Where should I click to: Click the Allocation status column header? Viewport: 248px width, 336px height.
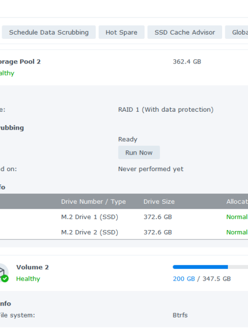237,202
